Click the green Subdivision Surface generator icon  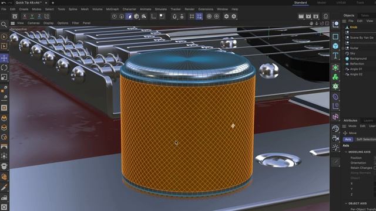335,67
